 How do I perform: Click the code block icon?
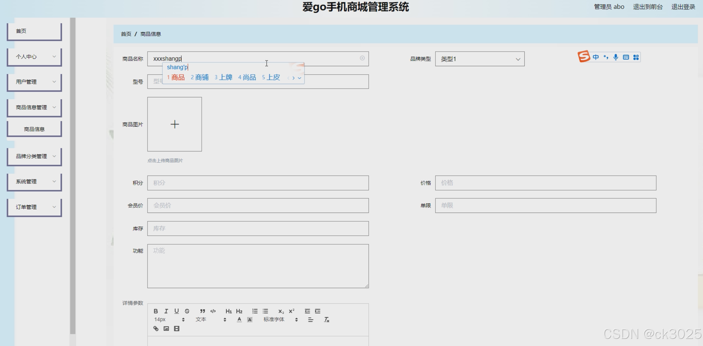213,311
